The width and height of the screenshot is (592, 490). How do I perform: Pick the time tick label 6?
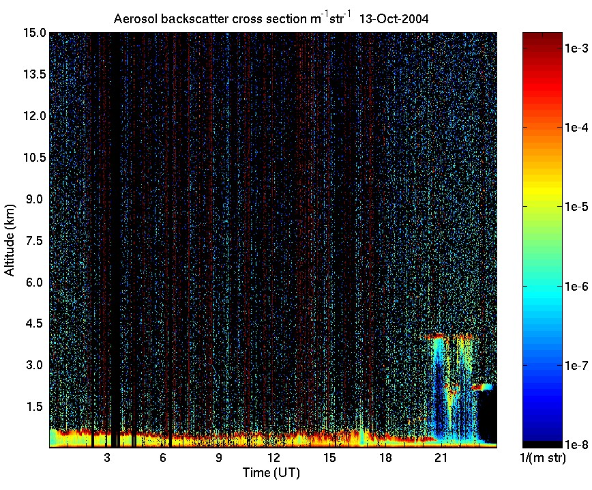(163, 458)
